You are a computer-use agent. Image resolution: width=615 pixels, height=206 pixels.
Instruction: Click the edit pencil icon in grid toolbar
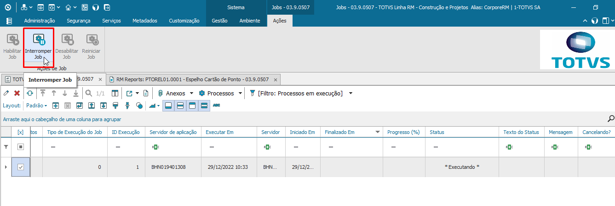pyautogui.click(x=6, y=93)
